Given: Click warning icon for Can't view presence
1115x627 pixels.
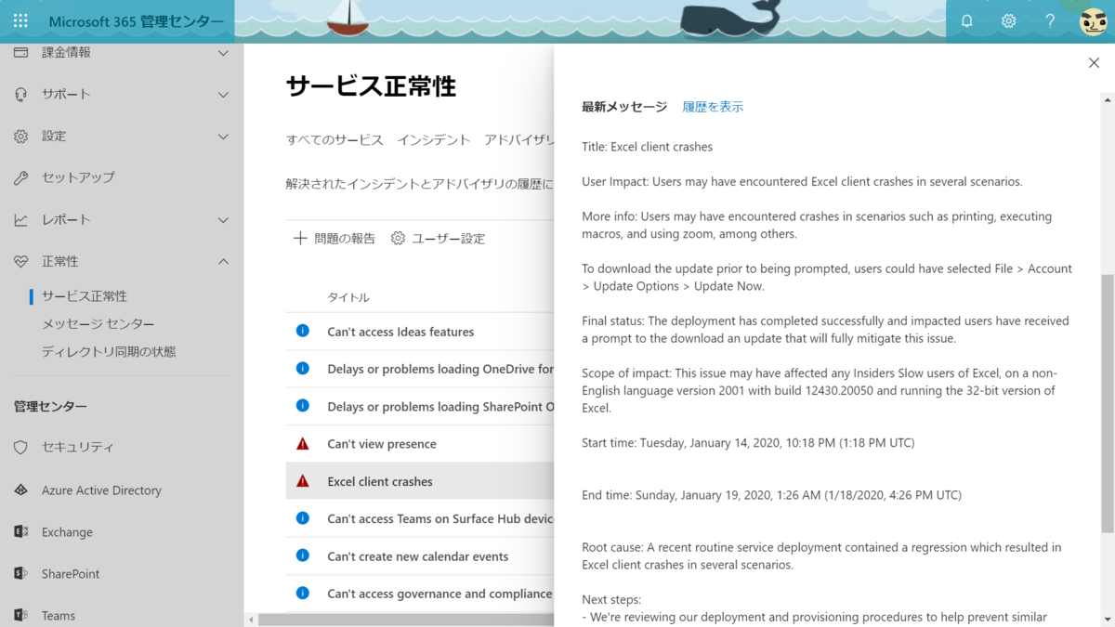Looking at the screenshot, I should [302, 443].
